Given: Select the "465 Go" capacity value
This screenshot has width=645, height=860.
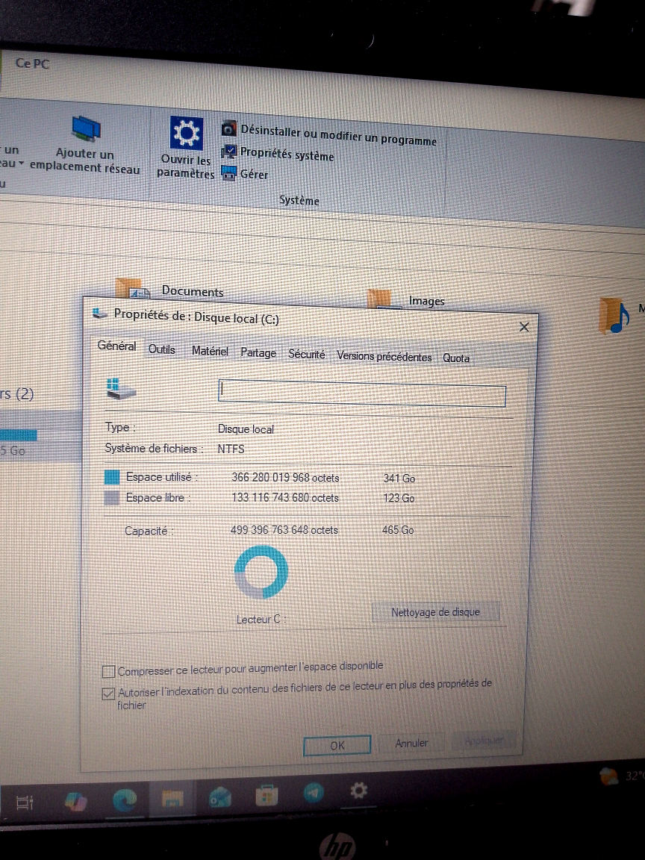Looking at the screenshot, I should (x=398, y=530).
